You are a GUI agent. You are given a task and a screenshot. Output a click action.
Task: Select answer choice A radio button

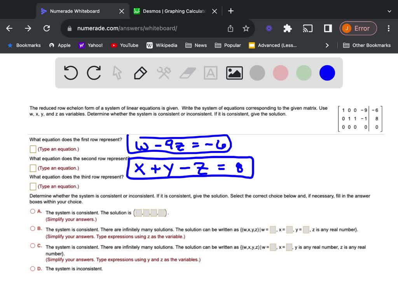[x=33, y=211]
